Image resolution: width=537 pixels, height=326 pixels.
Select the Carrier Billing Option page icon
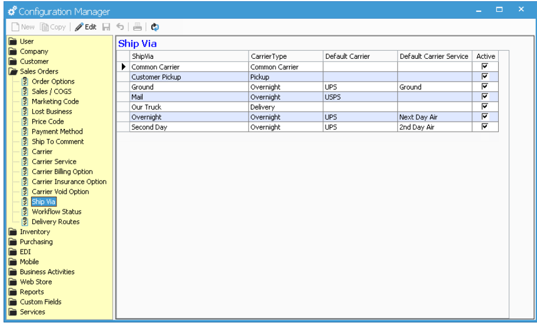25,171
